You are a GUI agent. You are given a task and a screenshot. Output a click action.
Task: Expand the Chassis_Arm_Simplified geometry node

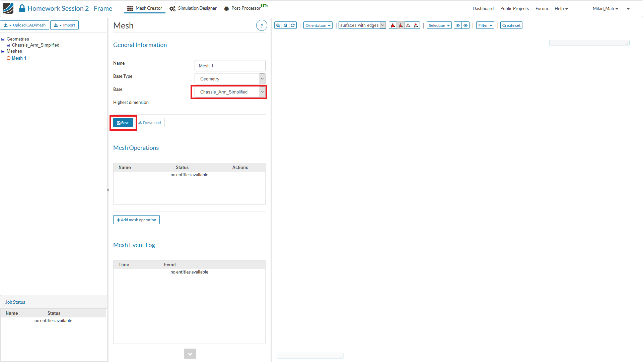click(8, 45)
